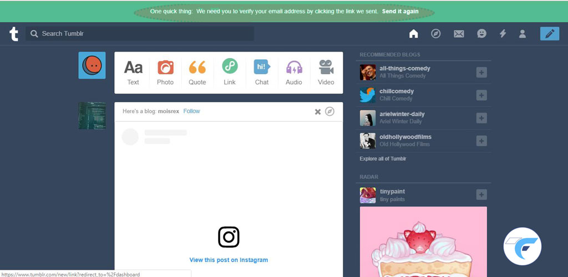Create a new Text post
Image resolution: width=568 pixels, height=277 pixels.
coord(133,73)
